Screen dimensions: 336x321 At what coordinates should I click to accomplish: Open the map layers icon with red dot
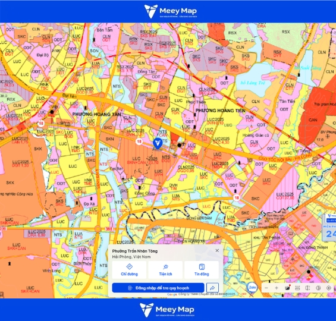[x=287, y=288]
